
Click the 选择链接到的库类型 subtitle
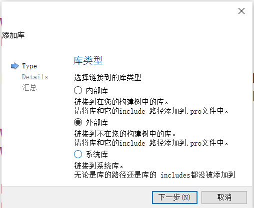click(x=107, y=77)
